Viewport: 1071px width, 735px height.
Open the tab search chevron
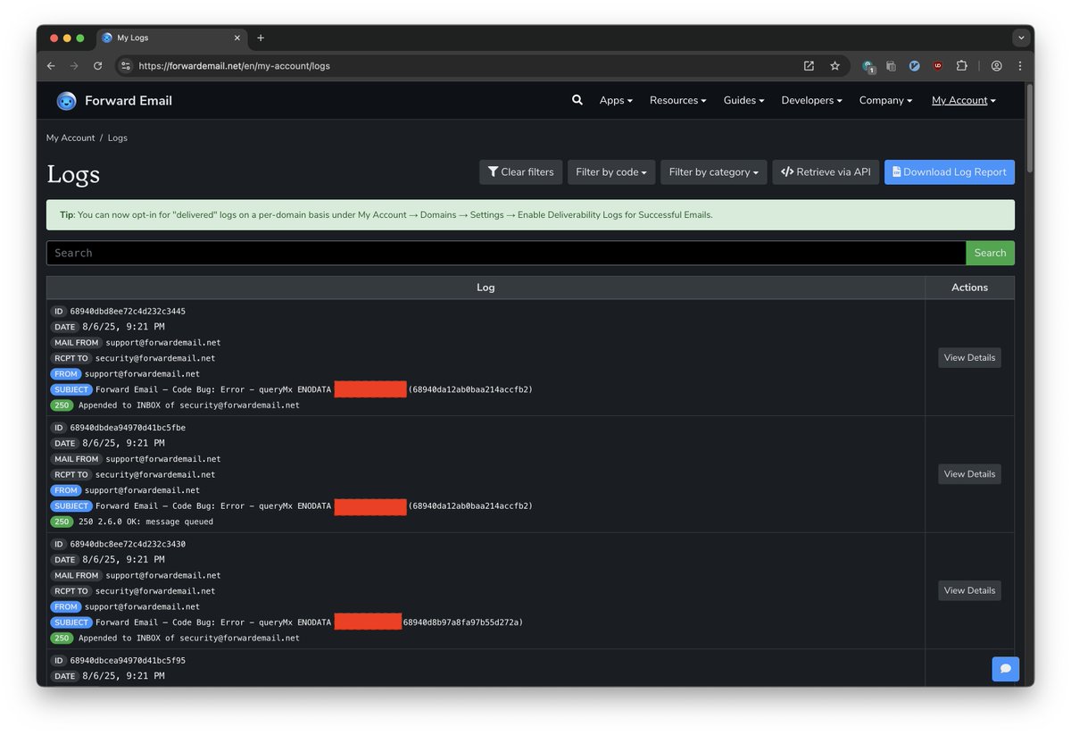point(1022,38)
